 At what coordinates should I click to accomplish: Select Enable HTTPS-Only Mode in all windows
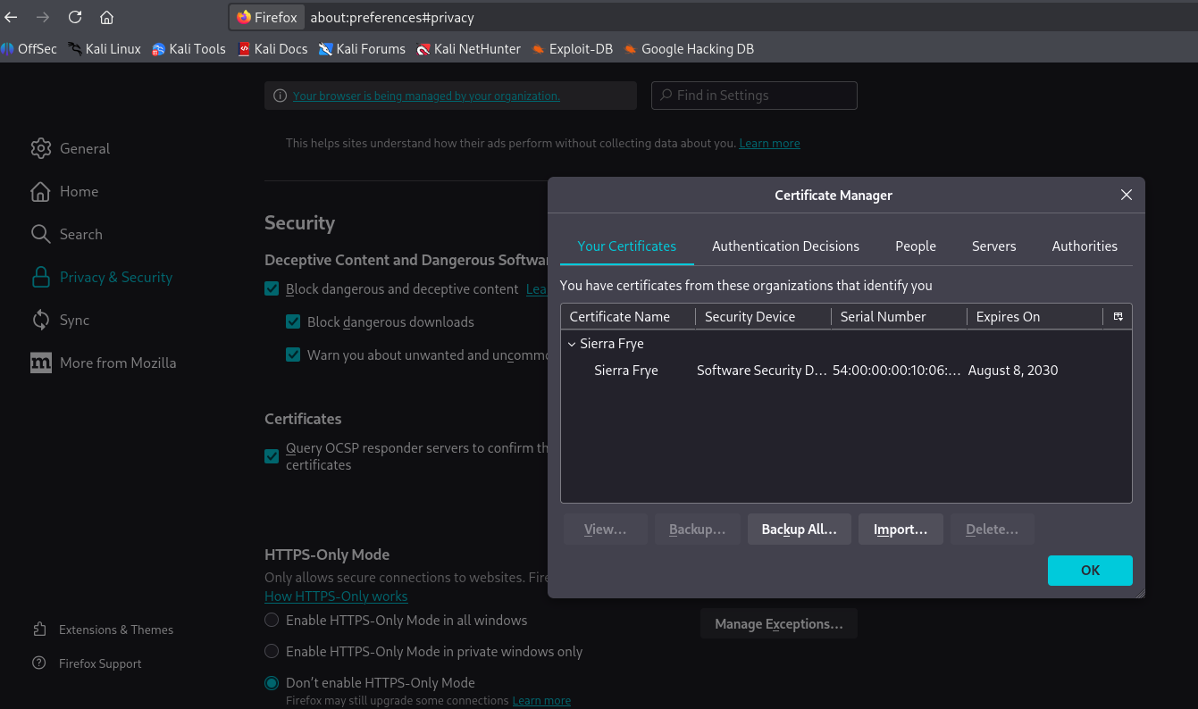click(x=272, y=620)
